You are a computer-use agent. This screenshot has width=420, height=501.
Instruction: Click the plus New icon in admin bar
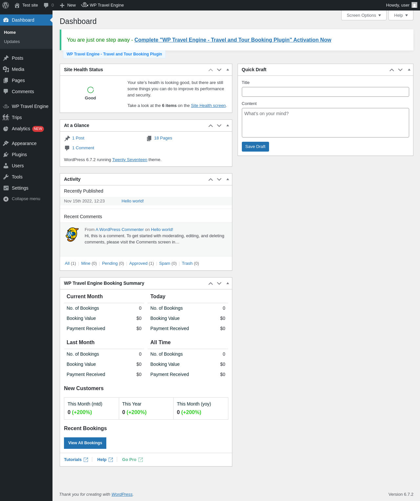62,5
